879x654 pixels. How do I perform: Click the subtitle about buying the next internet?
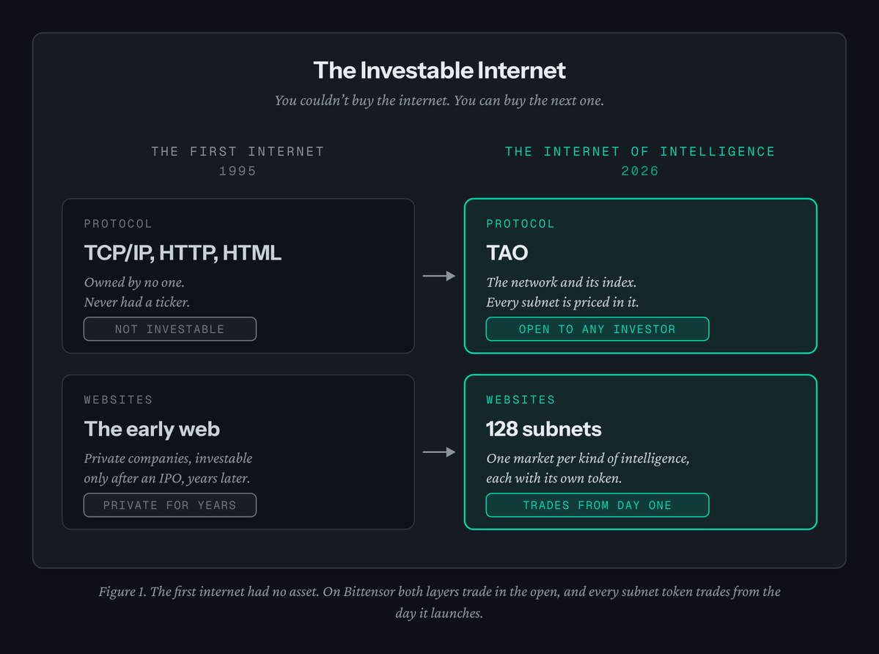(x=439, y=100)
